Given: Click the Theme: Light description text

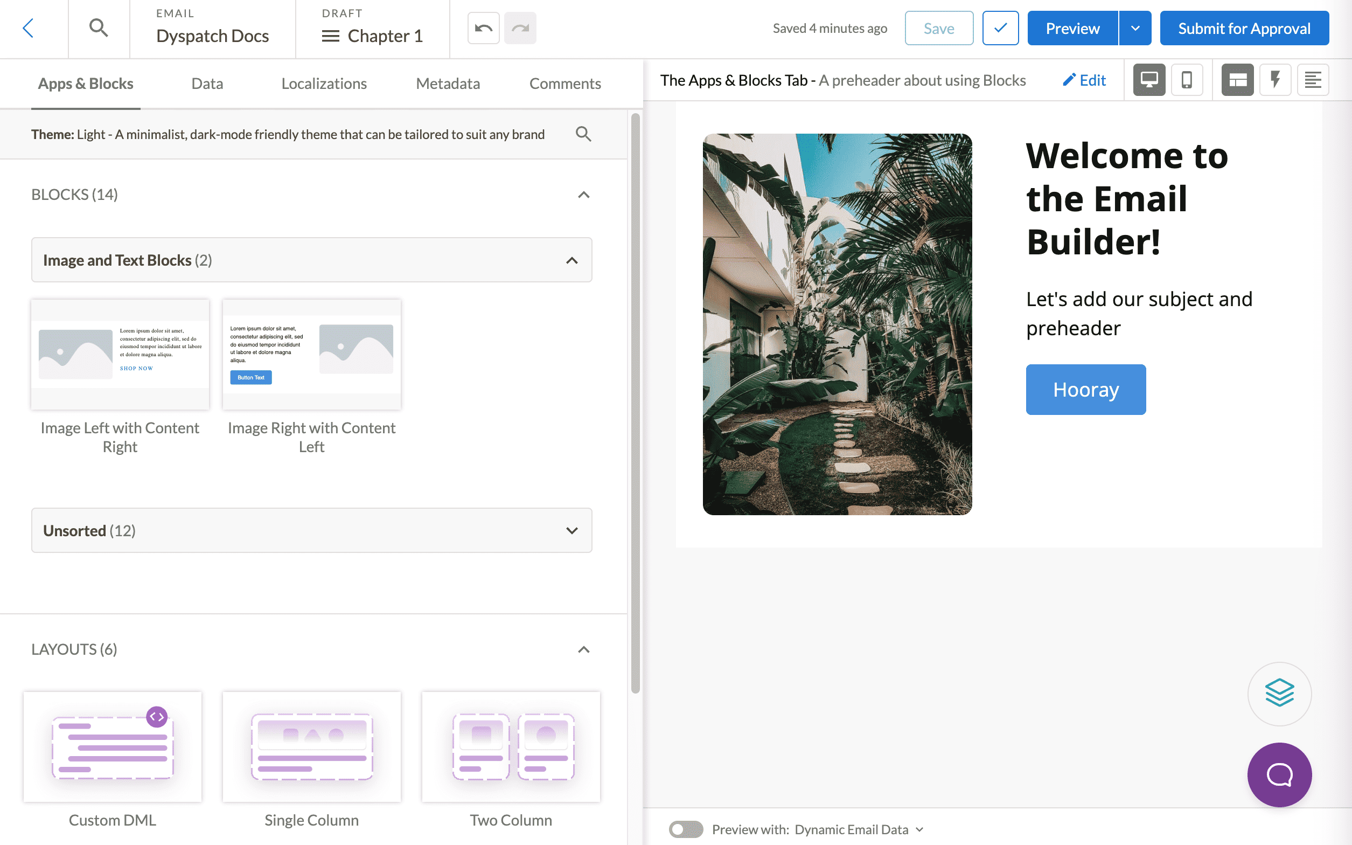Looking at the screenshot, I should tap(288, 134).
